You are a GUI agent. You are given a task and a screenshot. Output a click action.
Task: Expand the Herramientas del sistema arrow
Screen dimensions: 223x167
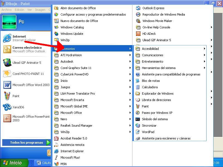pyautogui.click(x=204, y=68)
